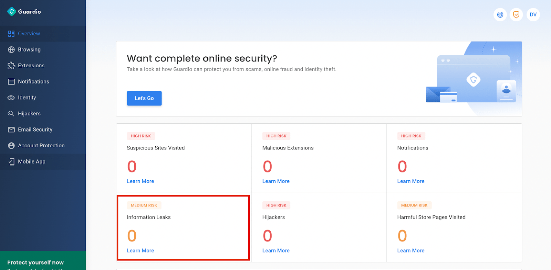Click the Let's Go button

pyautogui.click(x=144, y=98)
